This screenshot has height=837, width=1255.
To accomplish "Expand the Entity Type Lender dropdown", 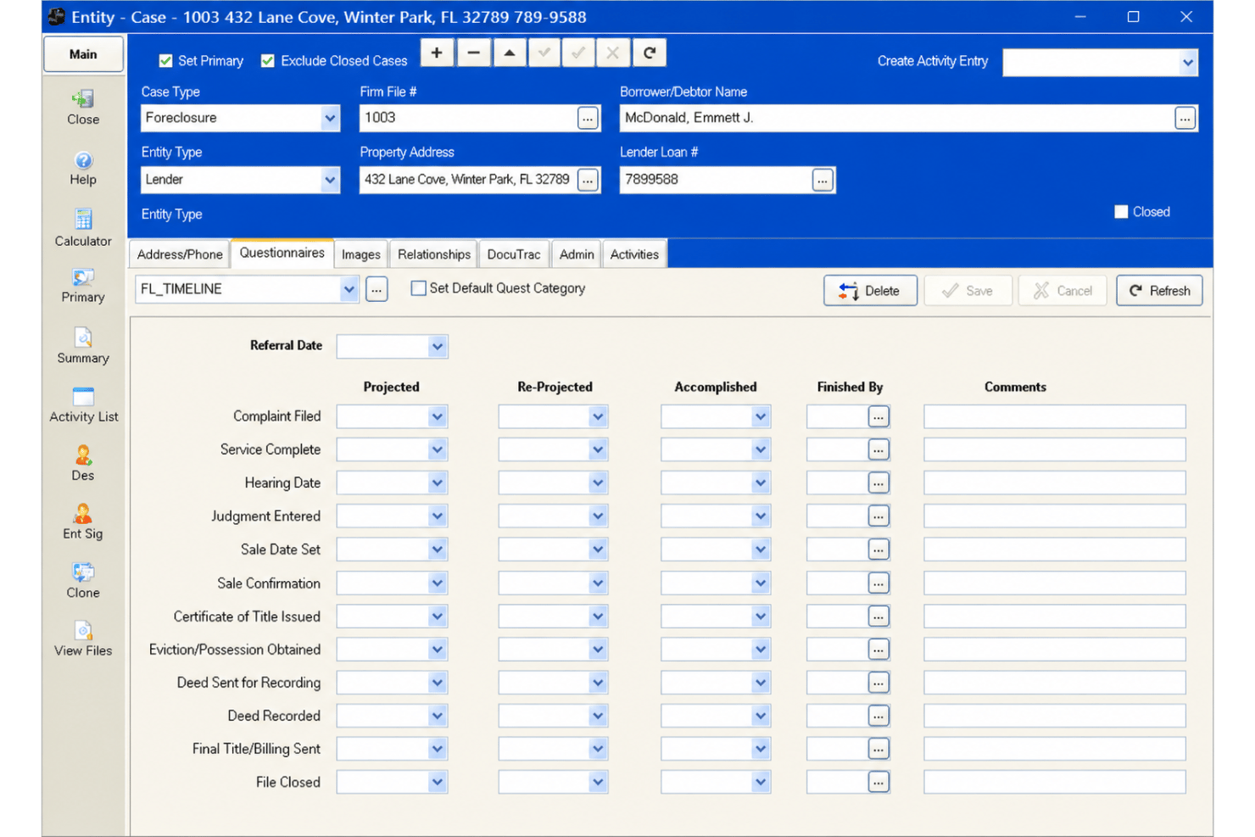I will tap(330, 180).
